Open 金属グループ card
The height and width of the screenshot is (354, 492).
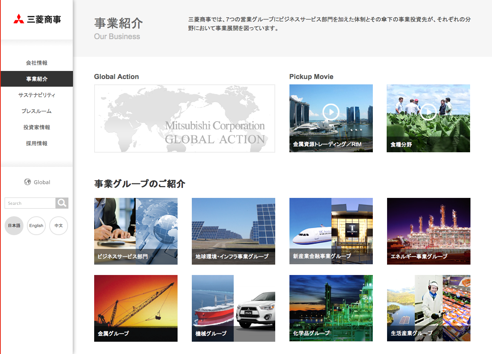click(x=136, y=308)
